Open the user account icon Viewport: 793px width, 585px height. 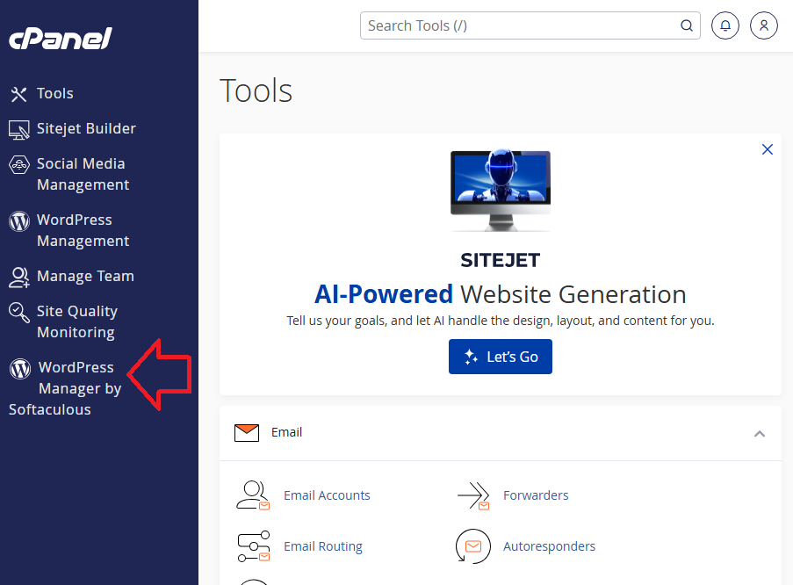point(764,25)
